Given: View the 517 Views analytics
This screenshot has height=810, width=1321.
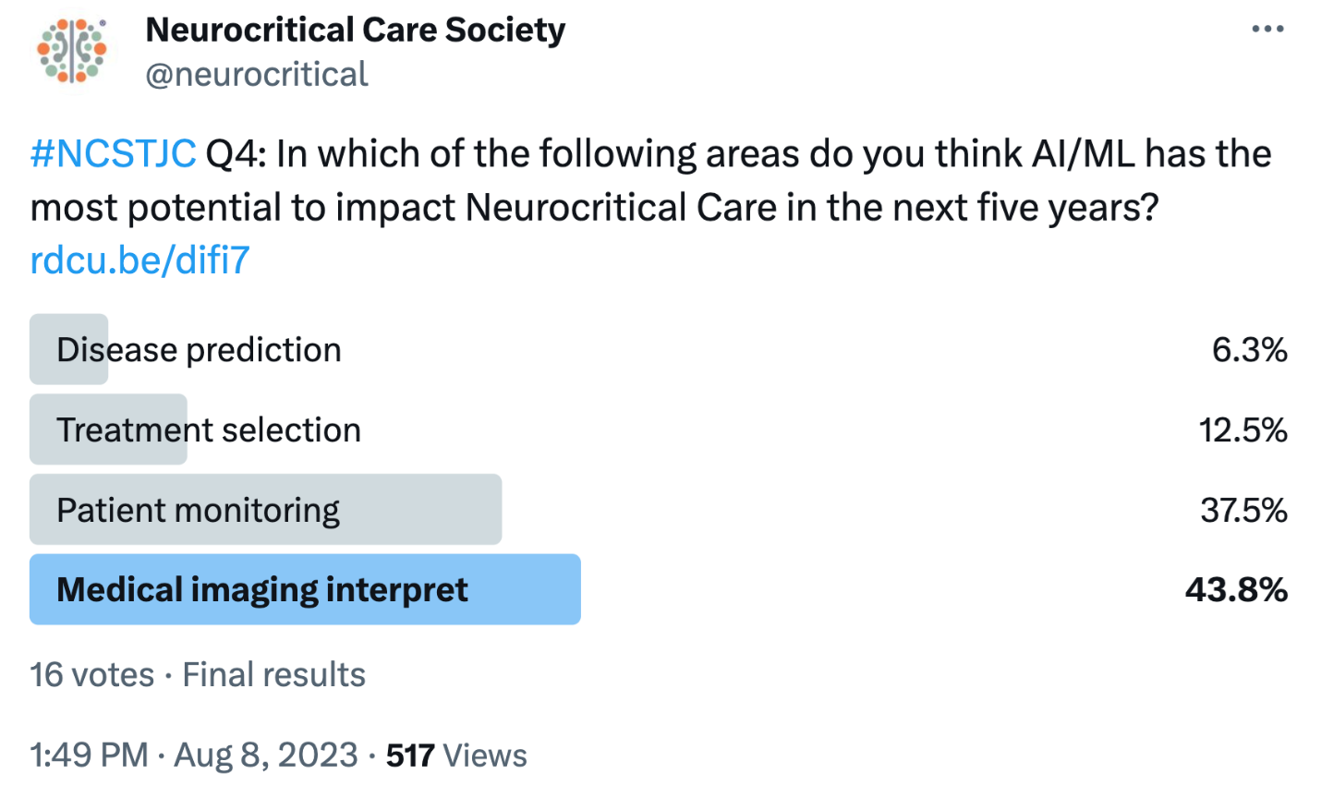Looking at the screenshot, I should pyautogui.click(x=456, y=756).
